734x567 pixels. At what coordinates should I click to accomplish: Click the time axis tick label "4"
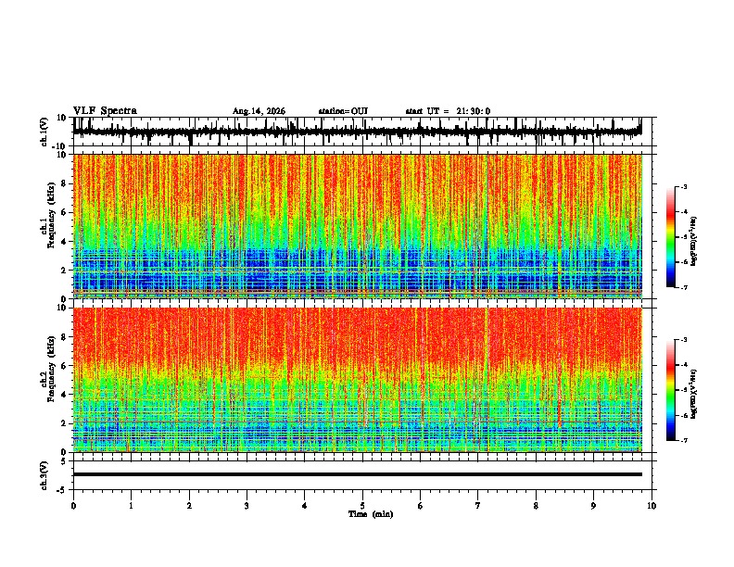point(305,506)
